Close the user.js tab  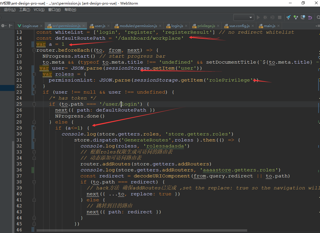(108, 26)
